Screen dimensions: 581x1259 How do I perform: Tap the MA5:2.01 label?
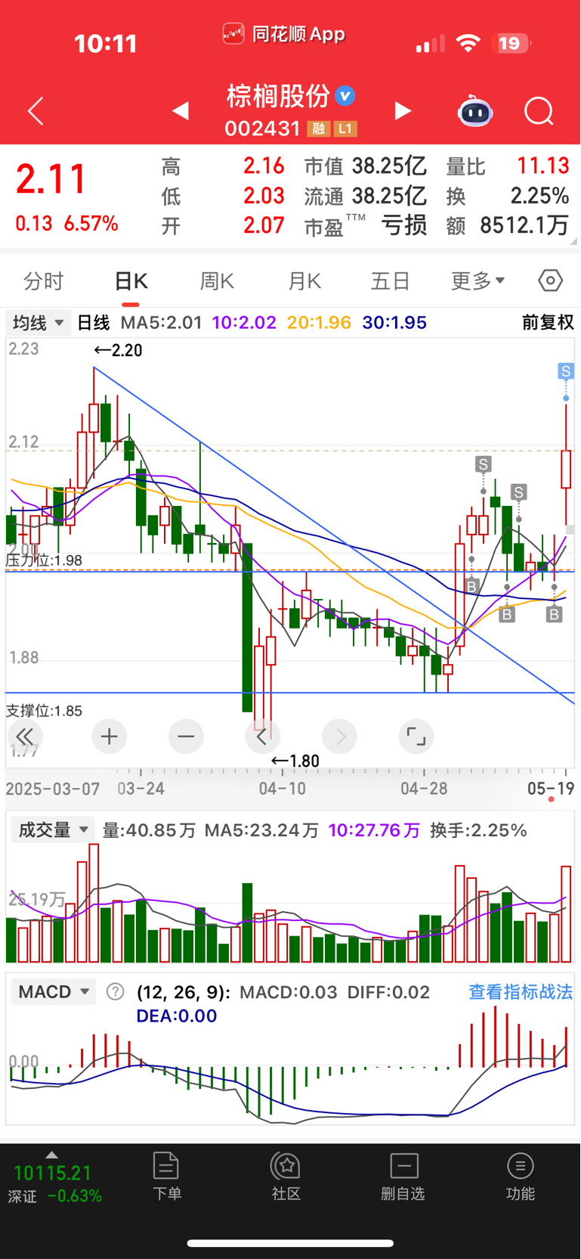pos(162,323)
